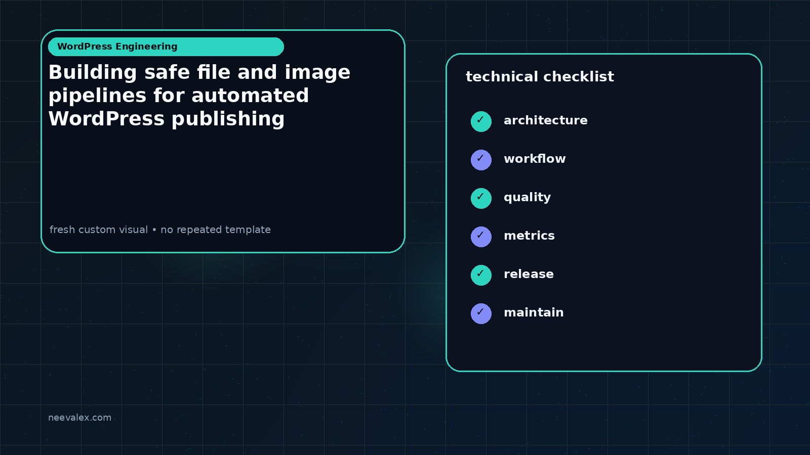
Task: Select the 'metrics' checklist label
Action: coord(529,236)
